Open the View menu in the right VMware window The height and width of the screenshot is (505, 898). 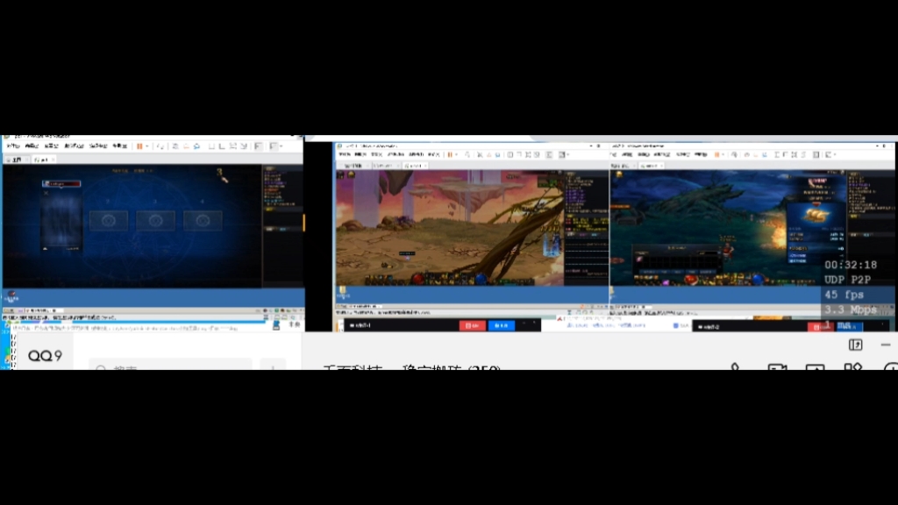tap(643, 154)
